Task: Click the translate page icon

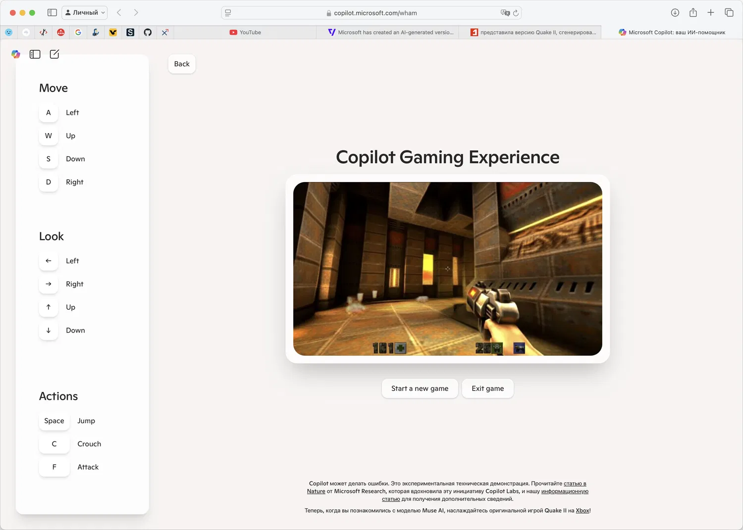Action: click(x=505, y=13)
